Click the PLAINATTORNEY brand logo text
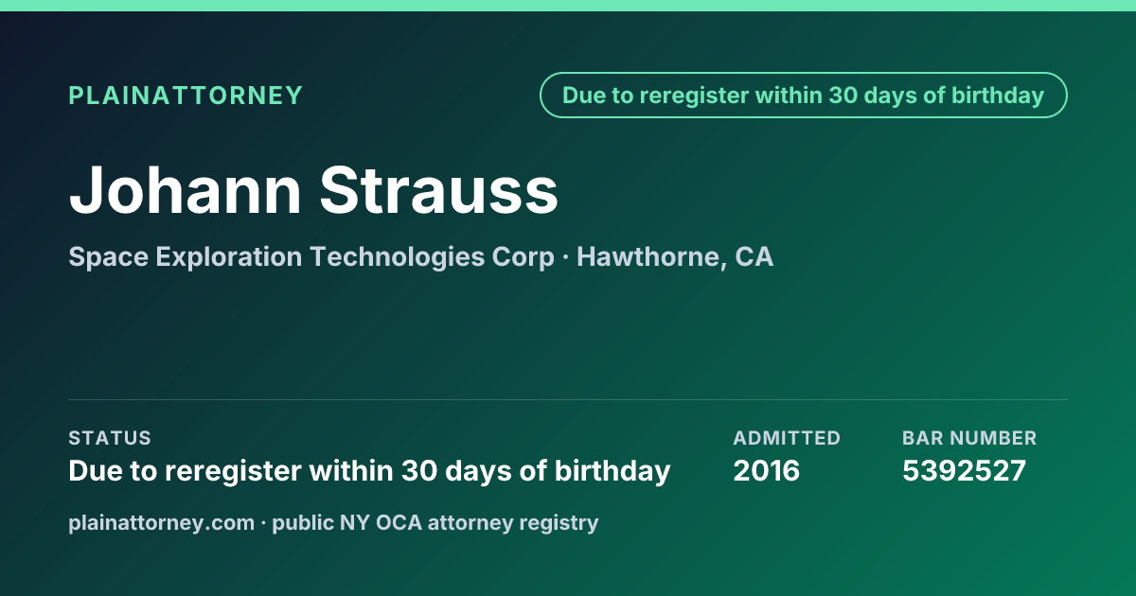The width and height of the screenshot is (1136, 596). 186,96
